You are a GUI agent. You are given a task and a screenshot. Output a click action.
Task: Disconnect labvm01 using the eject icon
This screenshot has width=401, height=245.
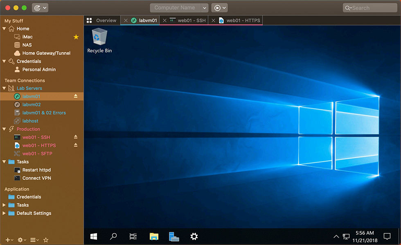click(76, 96)
